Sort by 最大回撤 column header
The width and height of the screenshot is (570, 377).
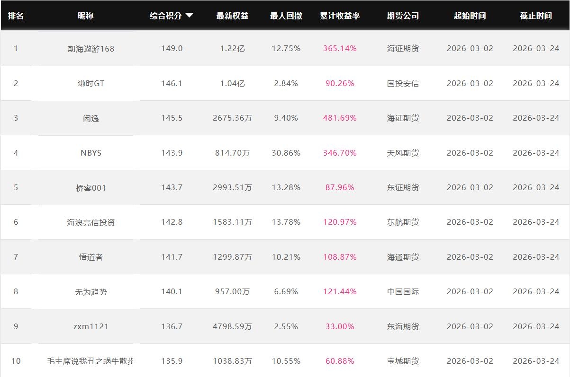[286, 16]
